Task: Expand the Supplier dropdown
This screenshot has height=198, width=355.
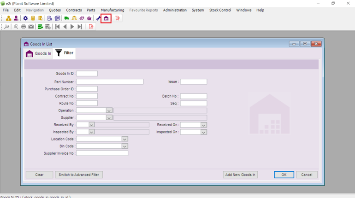Action: tap(109, 118)
